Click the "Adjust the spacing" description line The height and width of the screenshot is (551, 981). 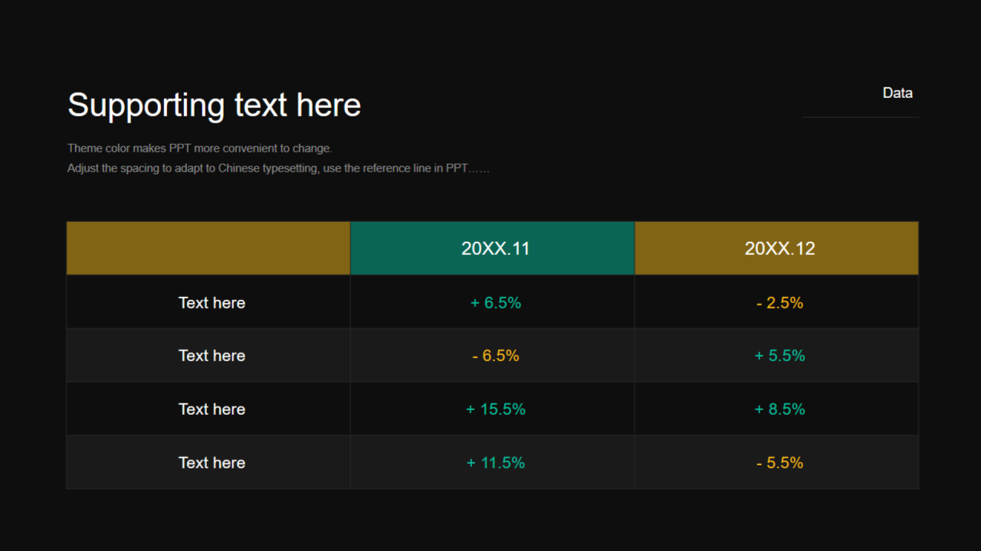pos(278,168)
